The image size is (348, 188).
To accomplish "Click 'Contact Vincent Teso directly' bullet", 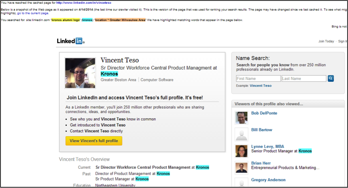I will click(97, 131).
